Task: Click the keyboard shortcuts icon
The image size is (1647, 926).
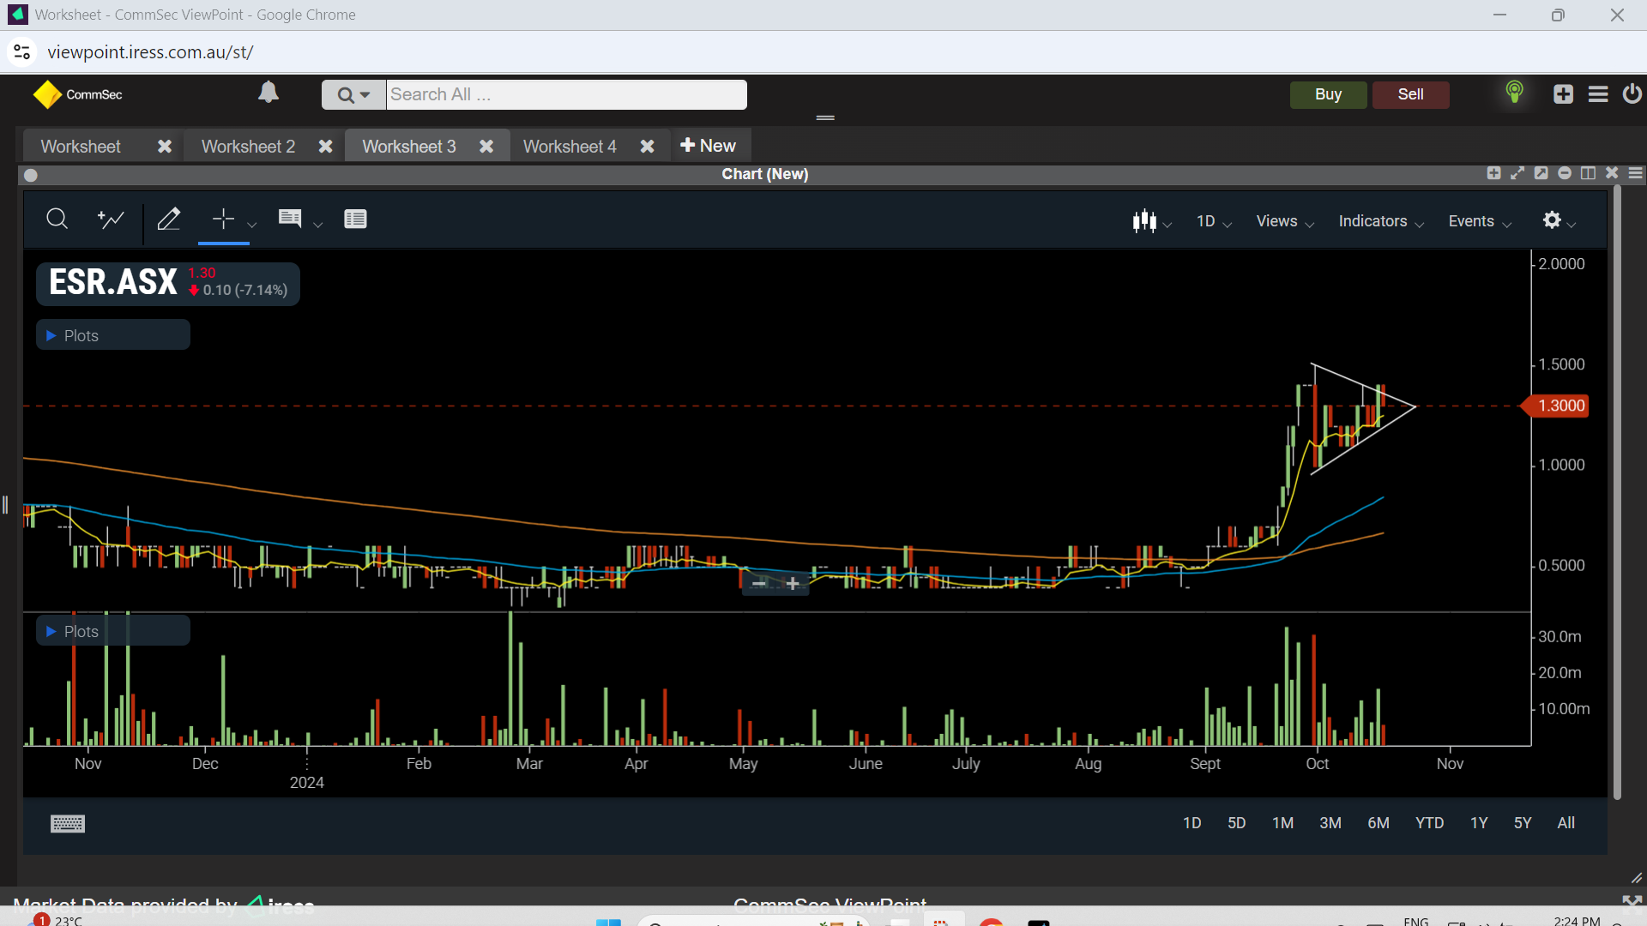Action: [68, 824]
